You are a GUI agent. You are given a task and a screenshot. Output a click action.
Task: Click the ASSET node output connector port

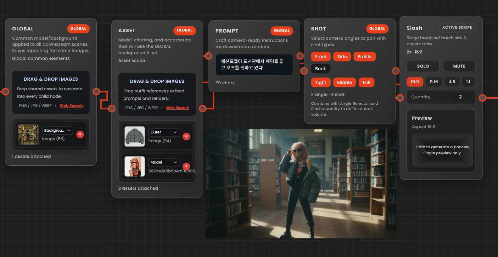click(x=203, y=109)
